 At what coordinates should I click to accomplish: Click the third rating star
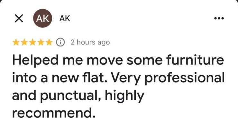coord(32,42)
